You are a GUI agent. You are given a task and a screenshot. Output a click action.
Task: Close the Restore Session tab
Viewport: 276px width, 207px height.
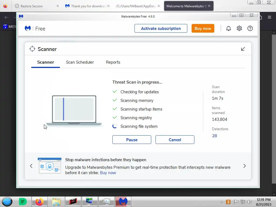[x=58, y=6]
